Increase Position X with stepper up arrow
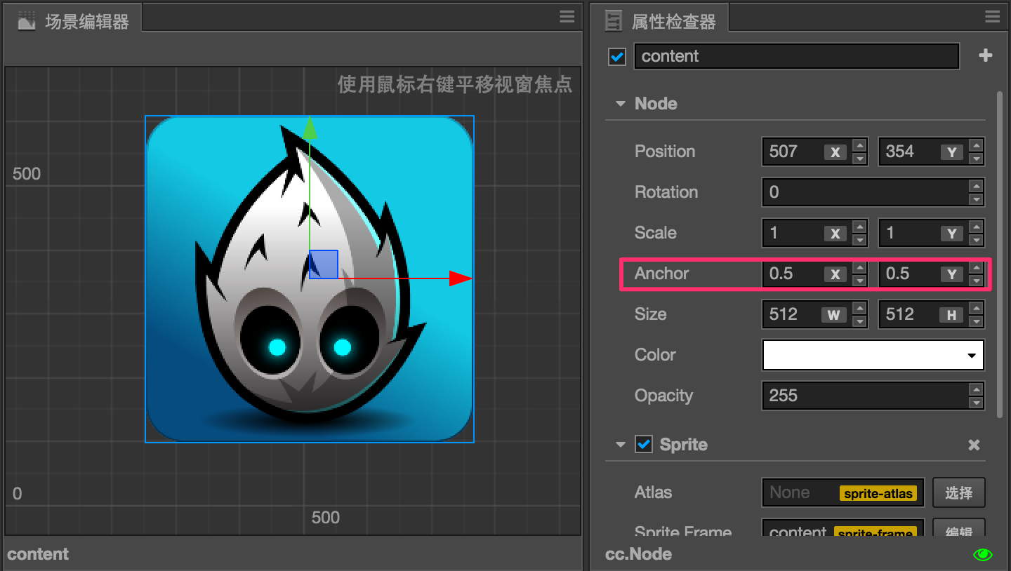The height and width of the screenshot is (571, 1011). [859, 145]
